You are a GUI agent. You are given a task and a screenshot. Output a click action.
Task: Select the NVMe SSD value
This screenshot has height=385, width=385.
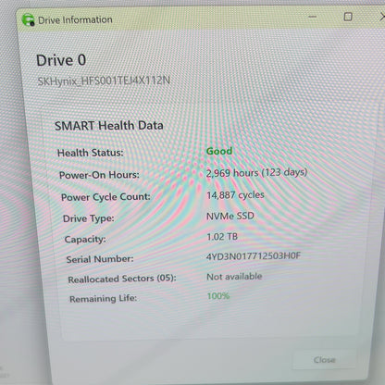click(x=230, y=216)
